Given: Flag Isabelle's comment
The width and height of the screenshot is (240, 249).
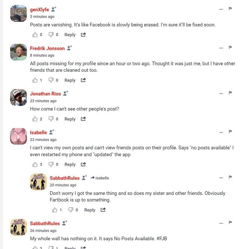Looking at the screenshot, I should [230, 131].
